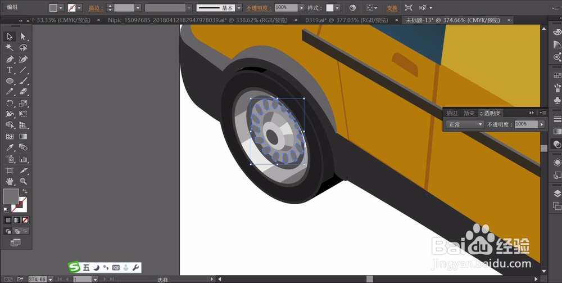Activate the Rotate tool
This screenshot has width=562, height=283.
point(10,104)
